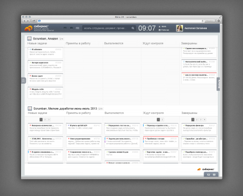Click the user avatar photo
Image resolution: width=243 pixels, height=196 pixels.
[179, 28]
